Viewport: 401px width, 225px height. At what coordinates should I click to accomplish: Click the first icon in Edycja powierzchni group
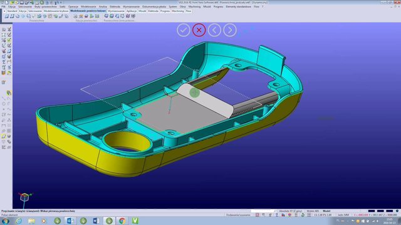(75, 16)
